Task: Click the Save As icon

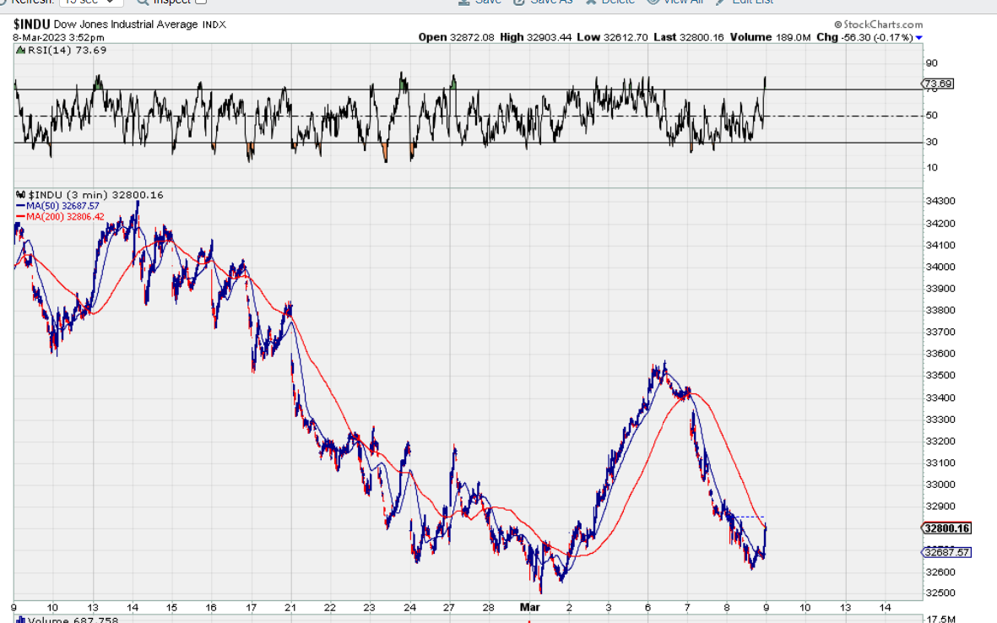Action: click(x=517, y=2)
